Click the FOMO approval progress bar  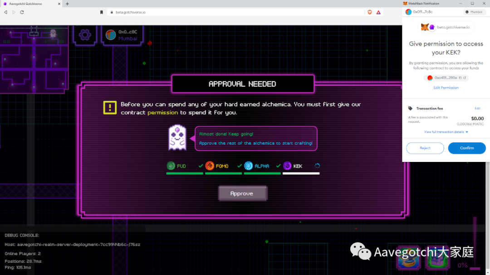(x=223, y=174)
